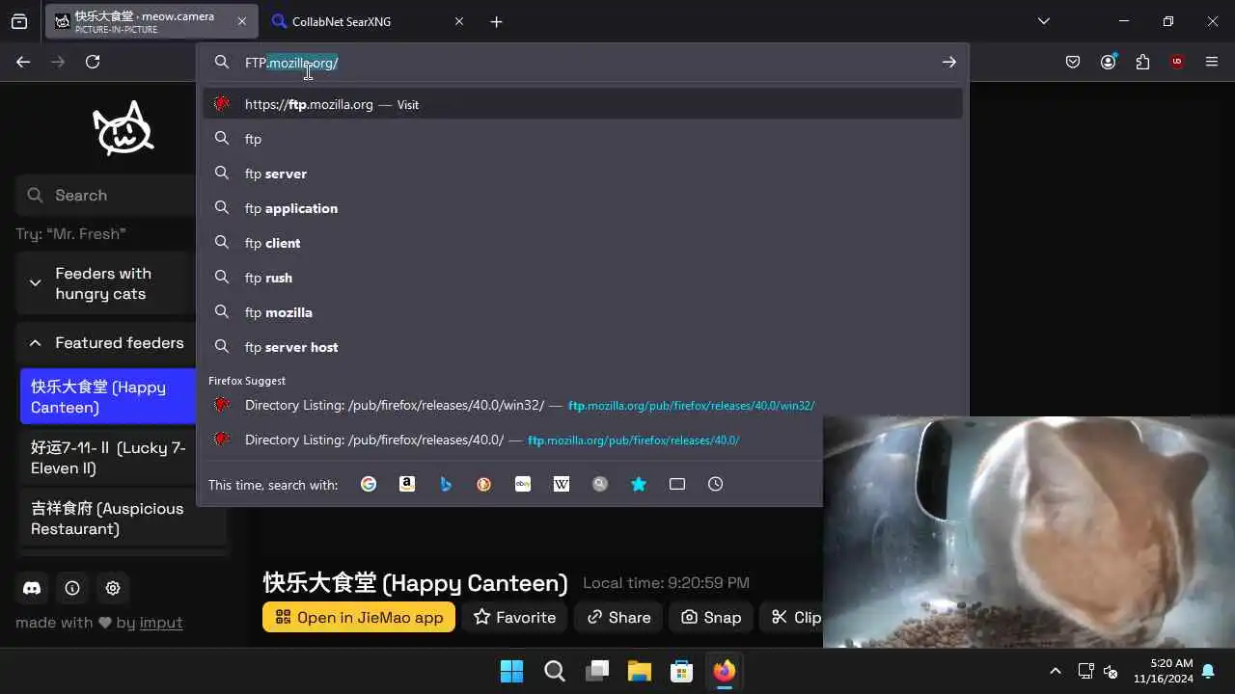Screen dimensions: 1235x694
Task: Search open tabs with the tab icon
Action: click(677, 484)
